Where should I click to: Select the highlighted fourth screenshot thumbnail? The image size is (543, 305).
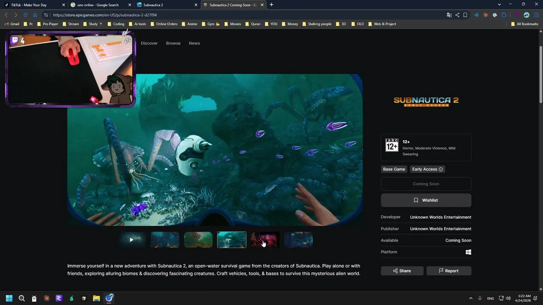(232, 240)
